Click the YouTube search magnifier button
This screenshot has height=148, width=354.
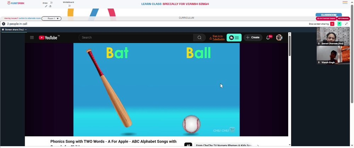tap(199, 38)
